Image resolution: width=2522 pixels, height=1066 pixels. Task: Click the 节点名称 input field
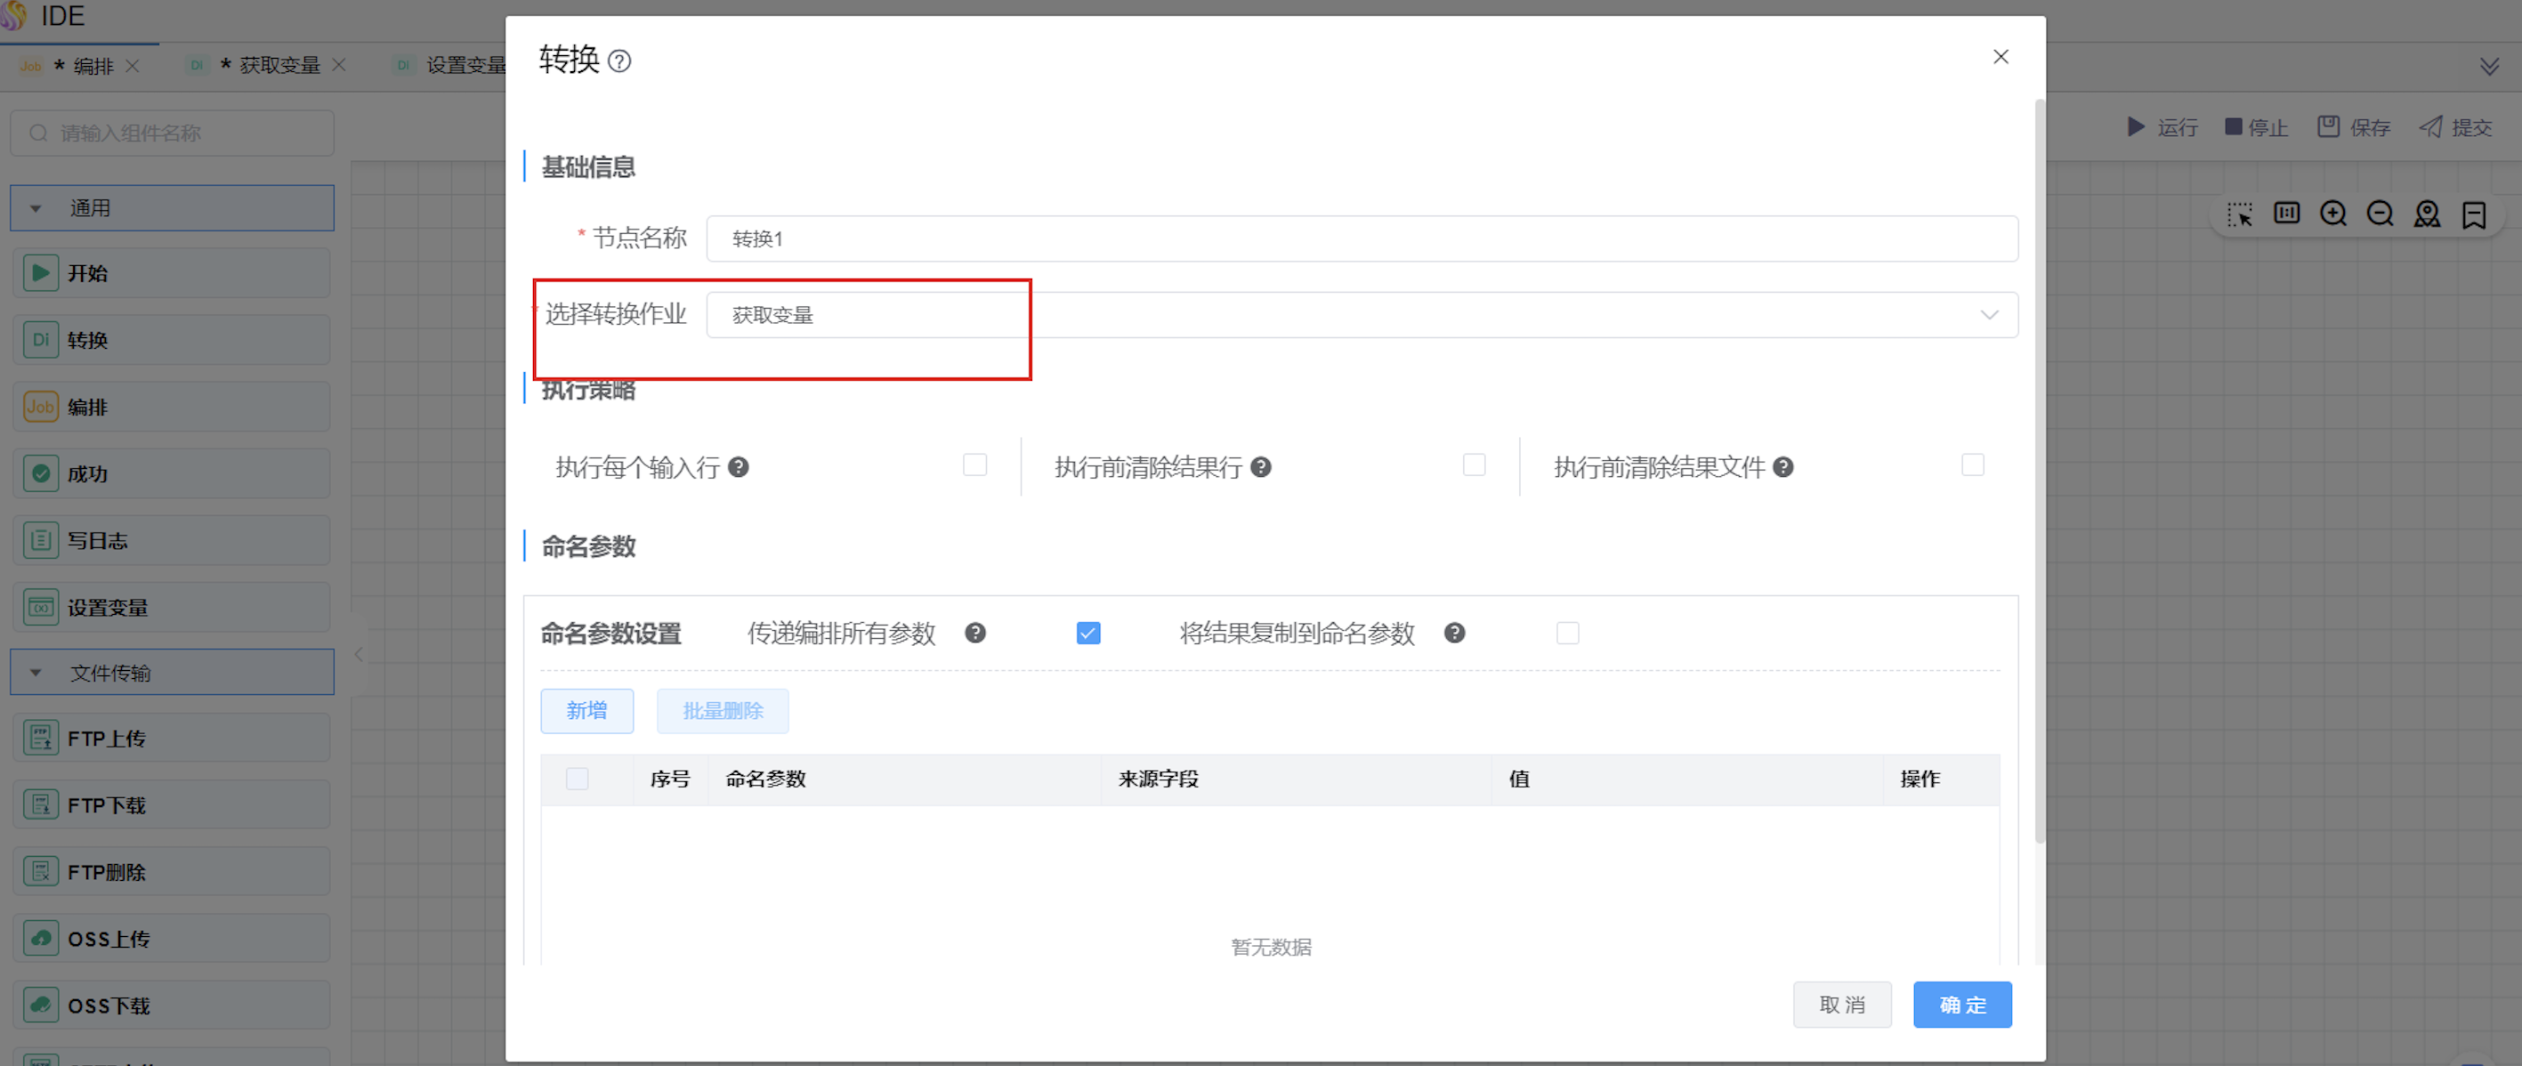click(x=1361, y=238)
